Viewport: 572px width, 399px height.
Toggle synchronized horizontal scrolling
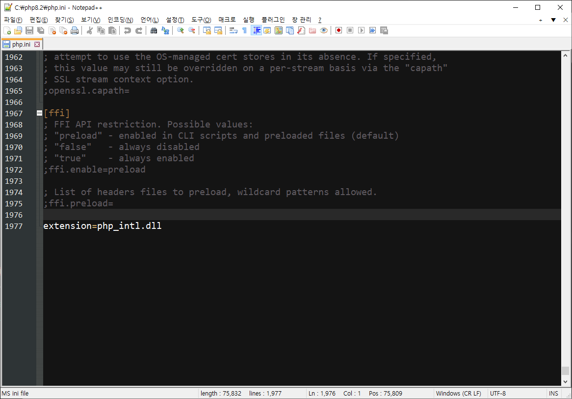tap(218, 30)
